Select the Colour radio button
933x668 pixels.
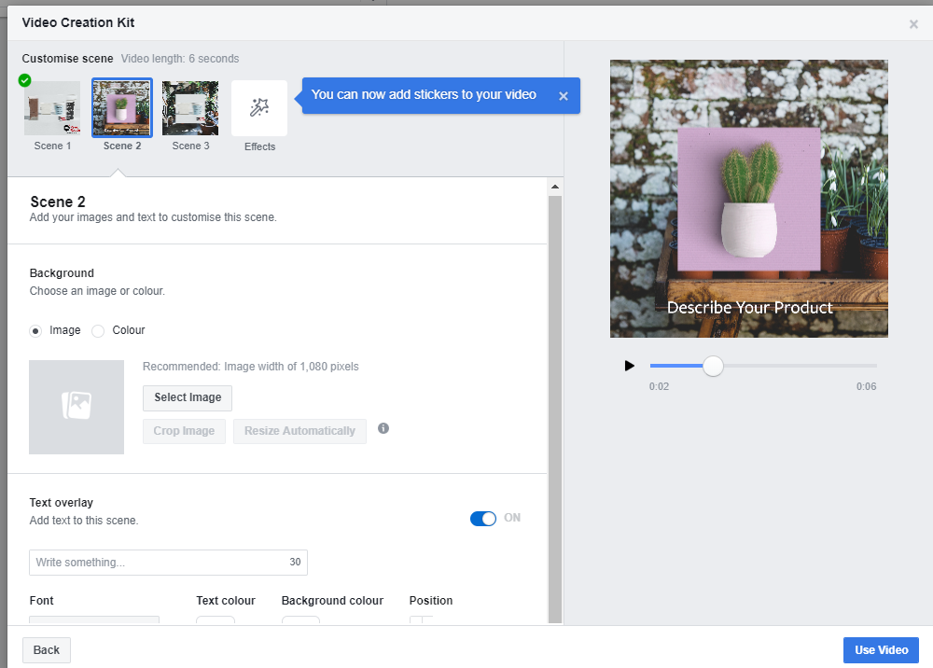[98, 330]
